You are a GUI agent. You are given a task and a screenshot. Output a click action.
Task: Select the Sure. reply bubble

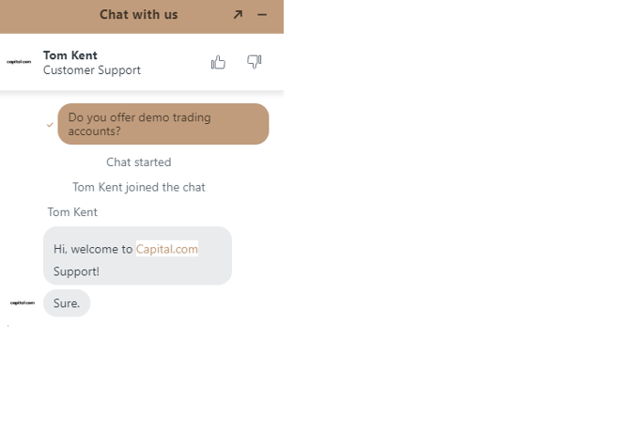tap(67, 303)
